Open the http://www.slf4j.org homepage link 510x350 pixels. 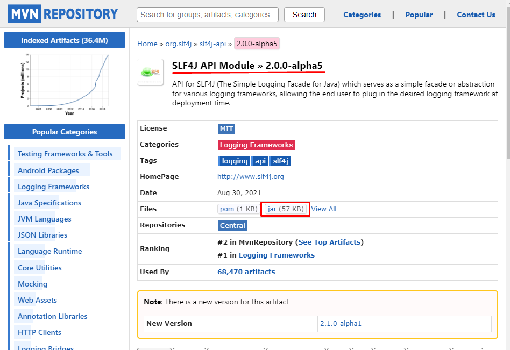tap(251, 176)
